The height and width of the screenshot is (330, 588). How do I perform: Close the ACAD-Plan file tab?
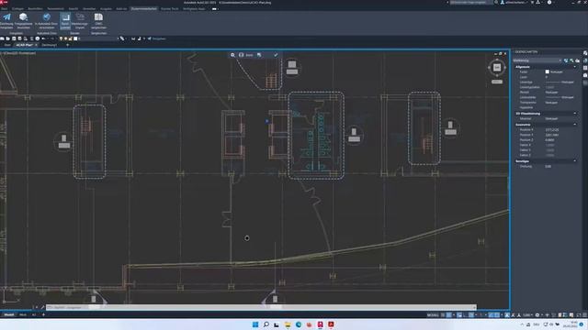pyautogui.click(x=36, y=45)
